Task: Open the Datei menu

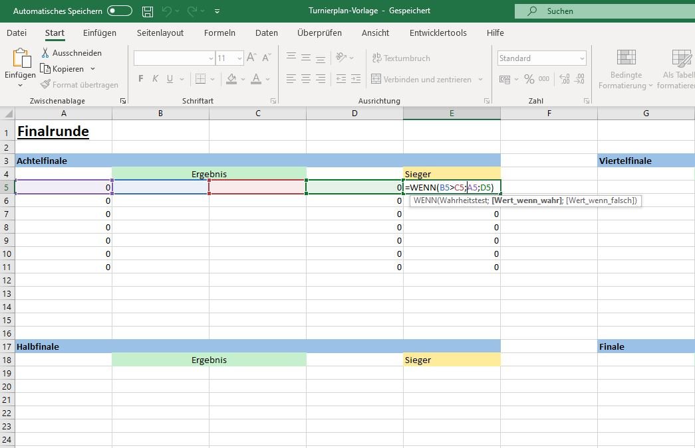Action: (x=17, y=33)
